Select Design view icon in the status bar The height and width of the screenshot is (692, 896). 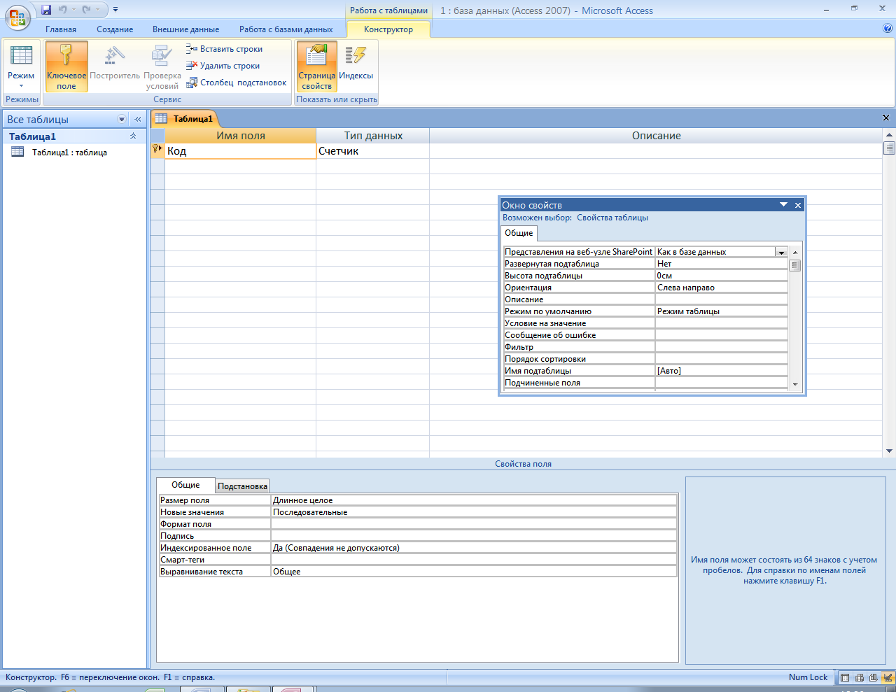[x=888, y=677]
